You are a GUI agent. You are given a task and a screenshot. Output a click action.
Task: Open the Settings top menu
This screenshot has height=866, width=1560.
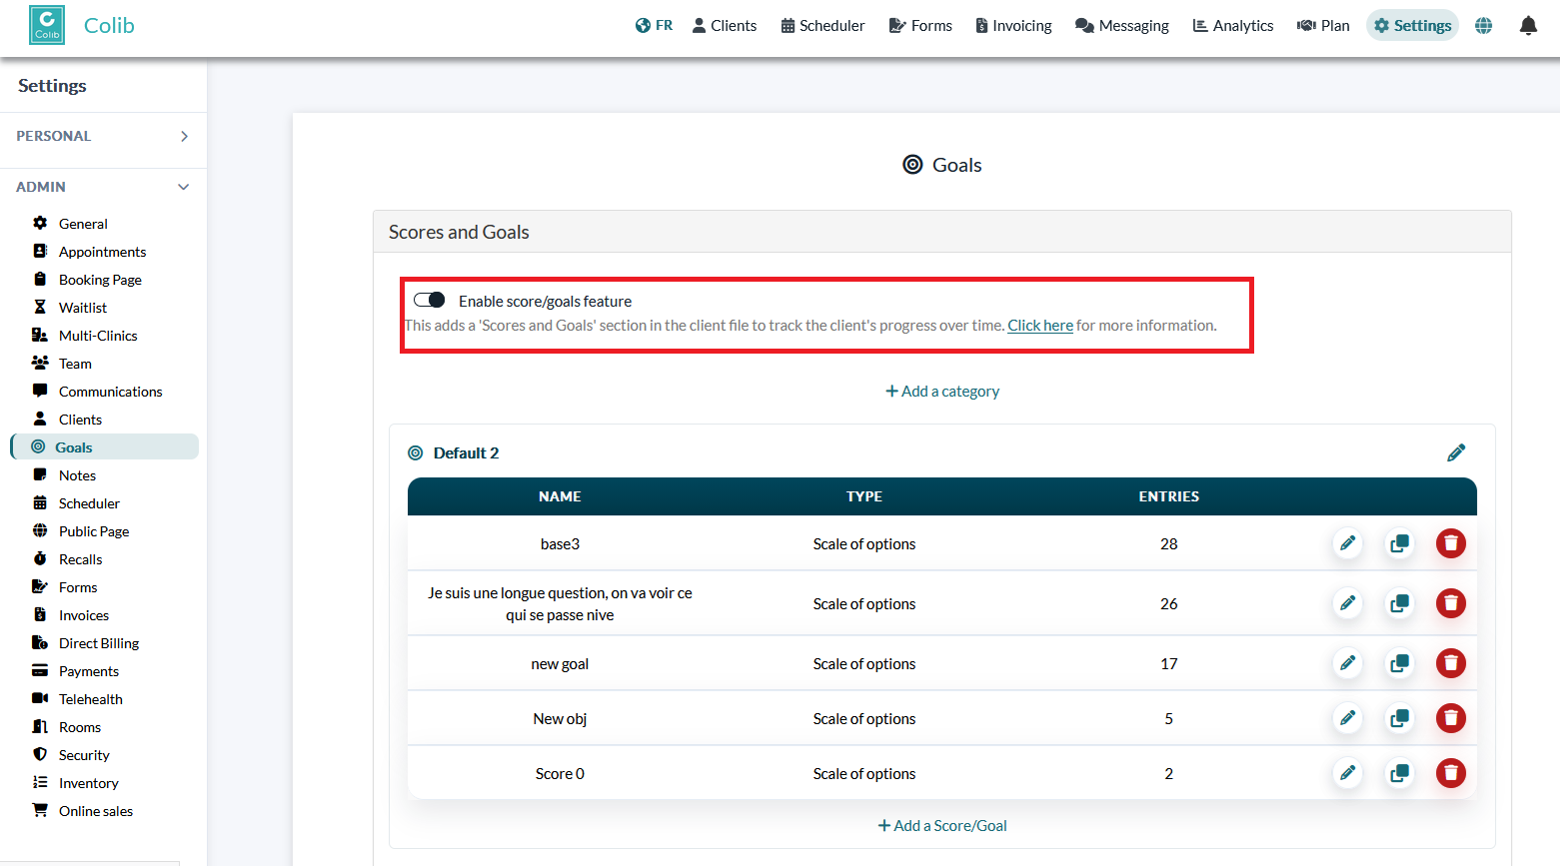click(1412, 26)
